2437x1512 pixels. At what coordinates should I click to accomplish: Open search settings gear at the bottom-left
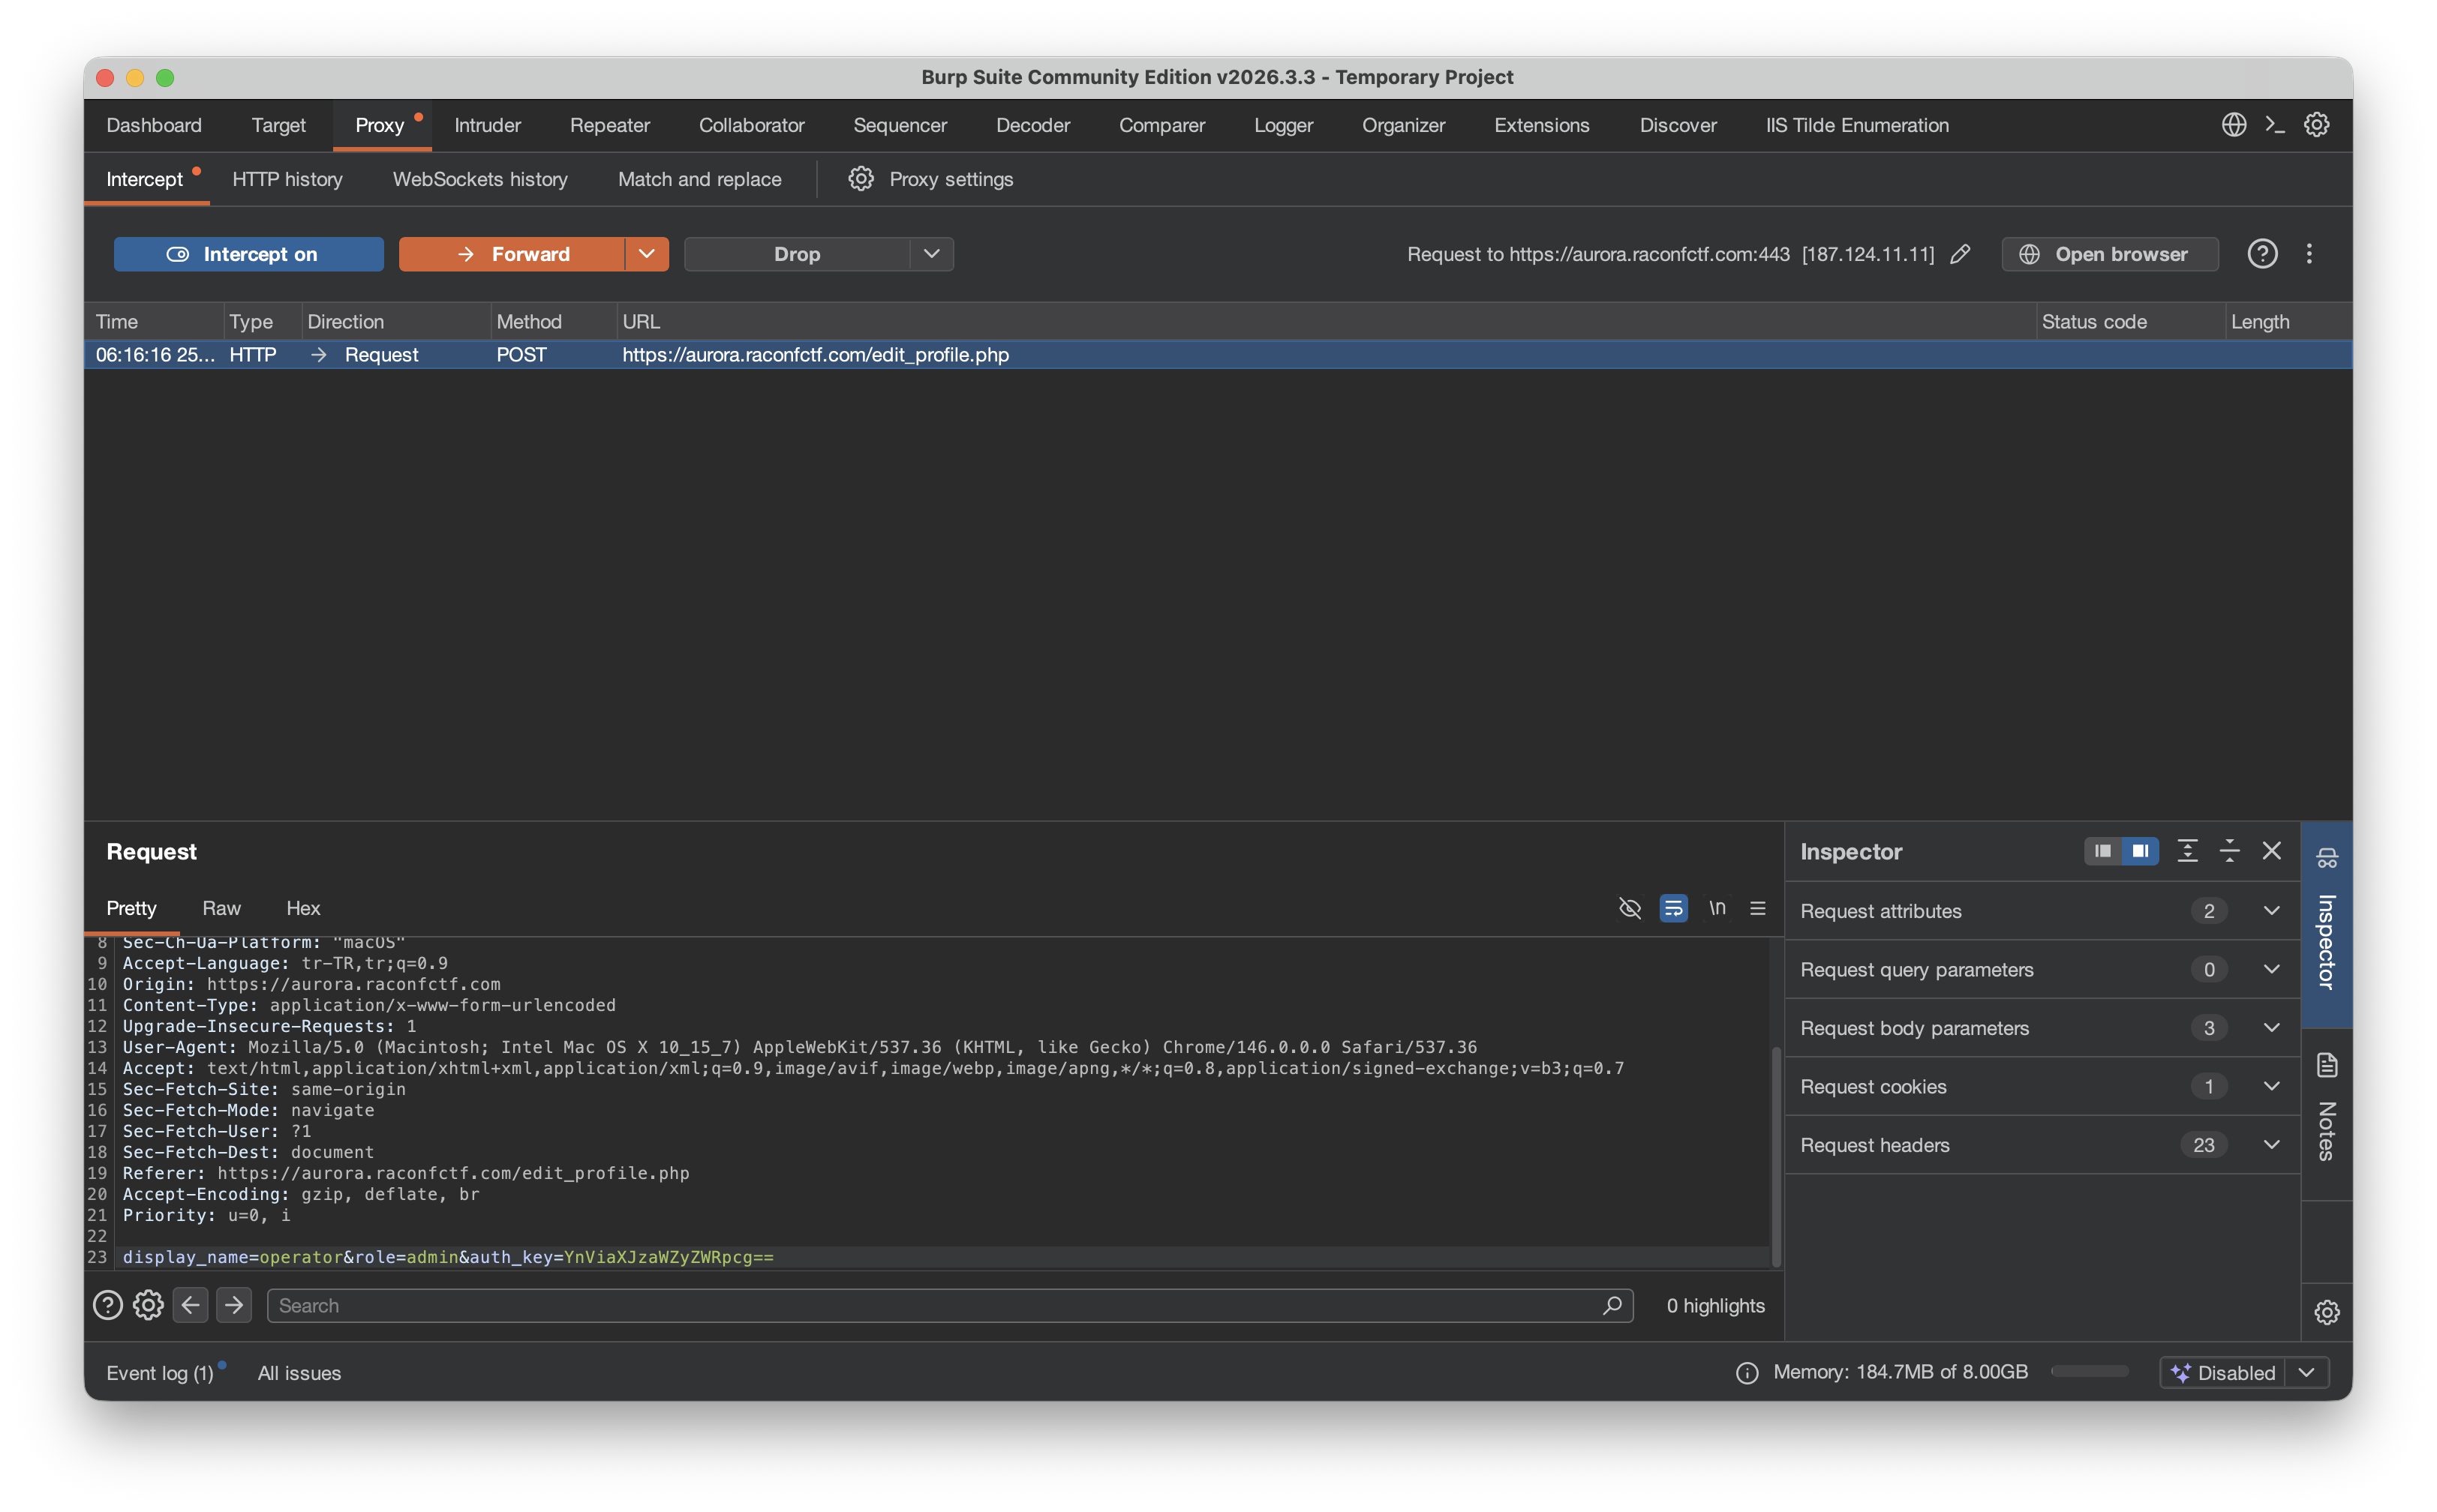click(x=148, y=1305)
